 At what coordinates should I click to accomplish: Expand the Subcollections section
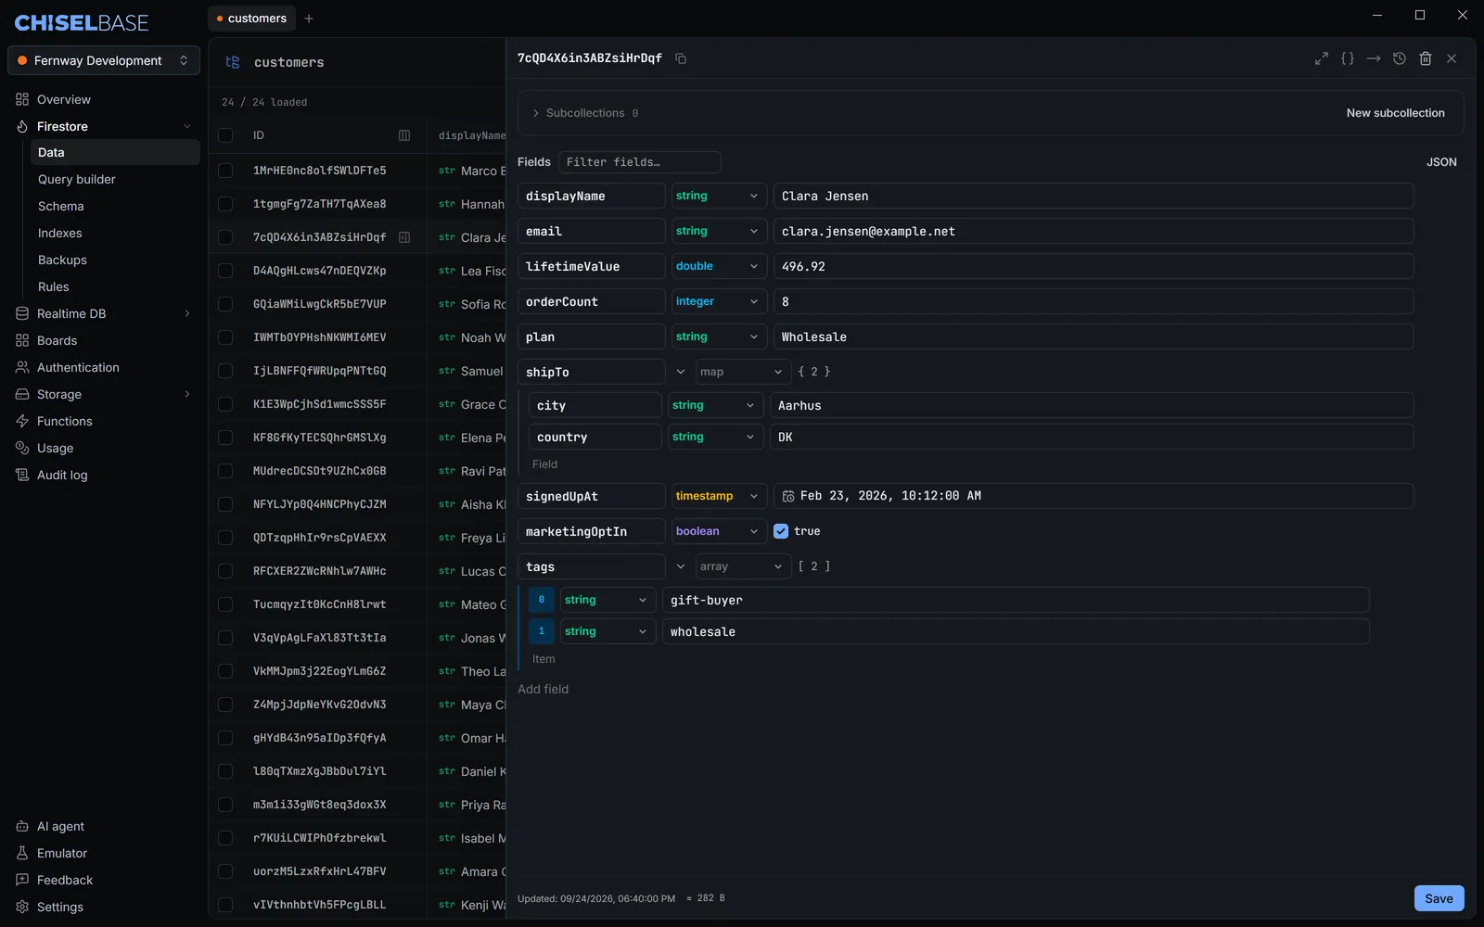click(585, 113)
